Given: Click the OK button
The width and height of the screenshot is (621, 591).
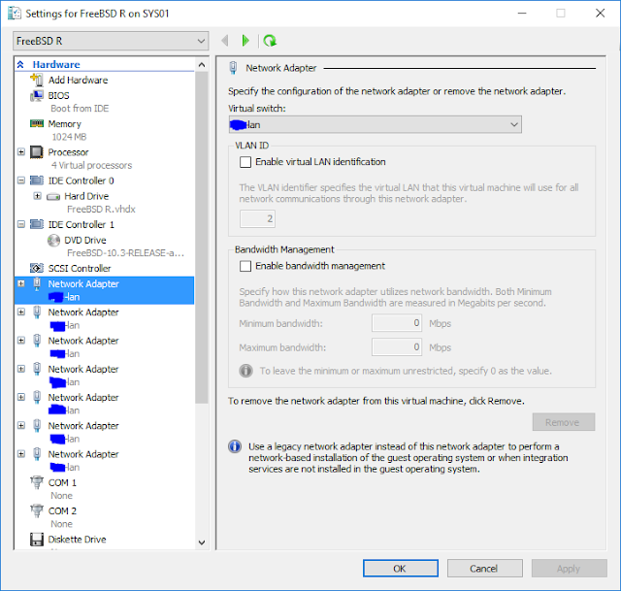Looking at the screenshot, I should click(x=400, y=569).
